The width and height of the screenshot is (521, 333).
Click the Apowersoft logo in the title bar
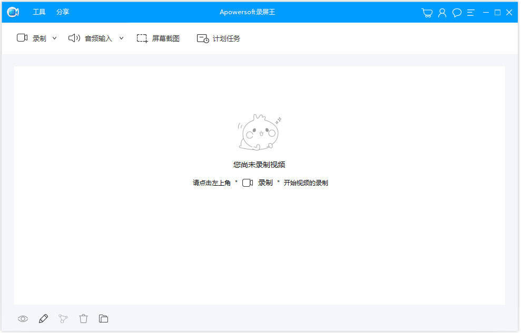pos(12,12)
